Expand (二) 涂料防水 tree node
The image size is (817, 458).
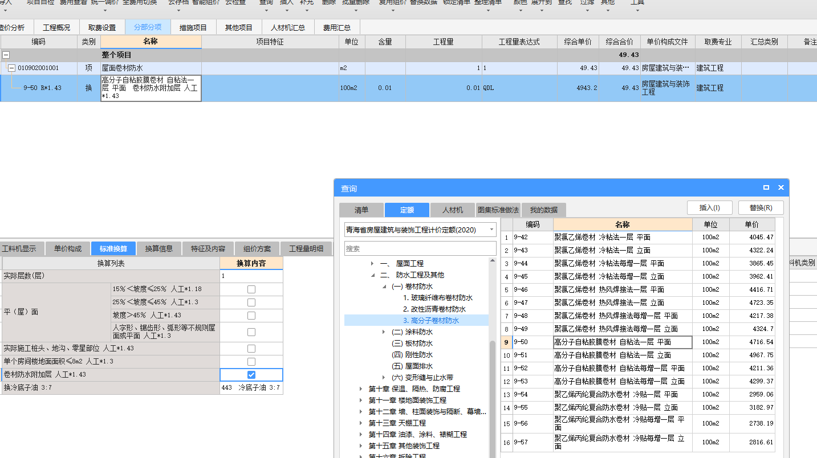point(384,332)
